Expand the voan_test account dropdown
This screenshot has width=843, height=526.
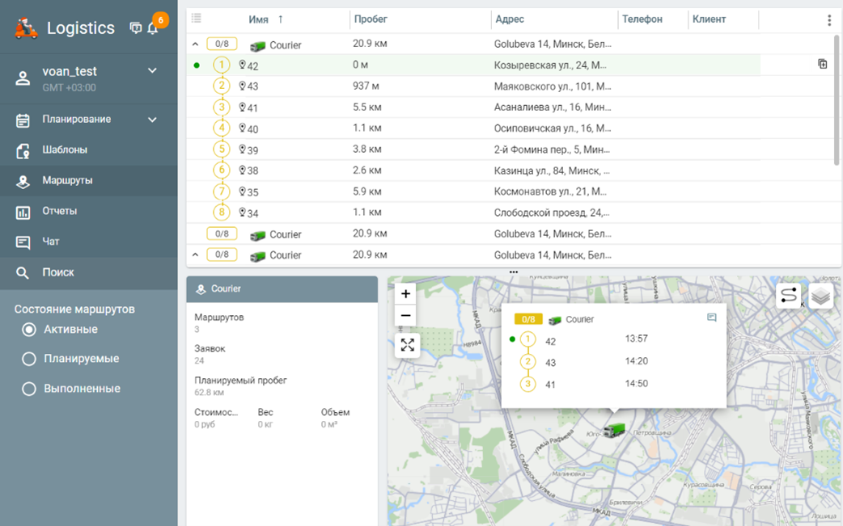click(x=152, y=71)
